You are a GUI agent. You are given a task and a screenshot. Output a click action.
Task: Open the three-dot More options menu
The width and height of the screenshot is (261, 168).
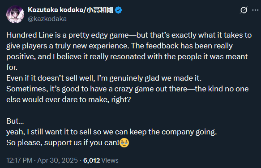(255, 10)
